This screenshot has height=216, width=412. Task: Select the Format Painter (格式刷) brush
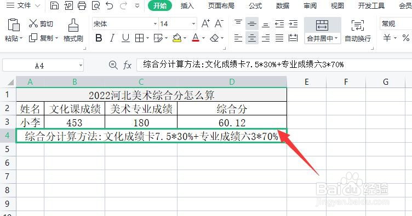73,25
